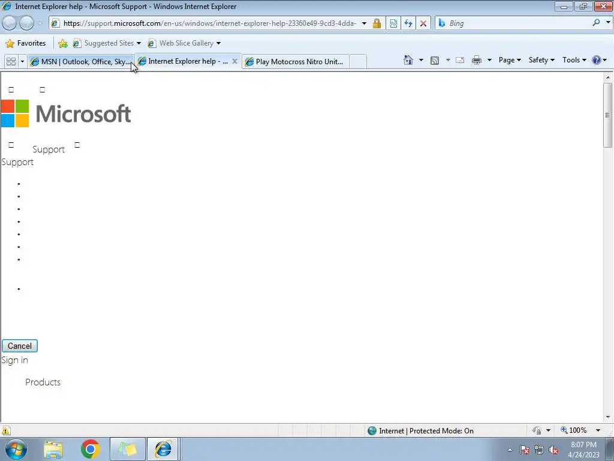Click the support.microsoft.com address bar

point(209,23)
